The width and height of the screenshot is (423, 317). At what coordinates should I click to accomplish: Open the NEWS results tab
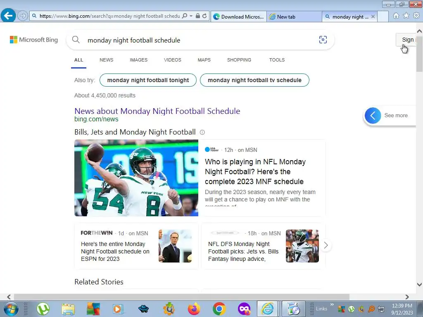pos(106,60)
